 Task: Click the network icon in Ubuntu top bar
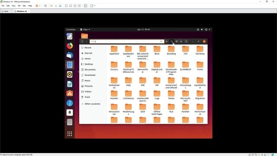click(x=198, y=29)
